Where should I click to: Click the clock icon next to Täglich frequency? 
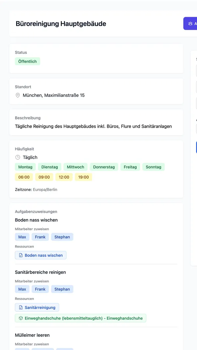17,157
